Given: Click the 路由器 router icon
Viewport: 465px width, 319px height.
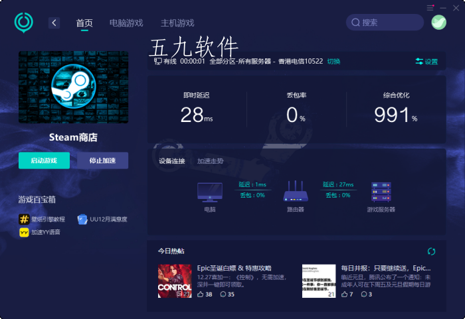Looking at the screenshot, I should pos(296,192).
